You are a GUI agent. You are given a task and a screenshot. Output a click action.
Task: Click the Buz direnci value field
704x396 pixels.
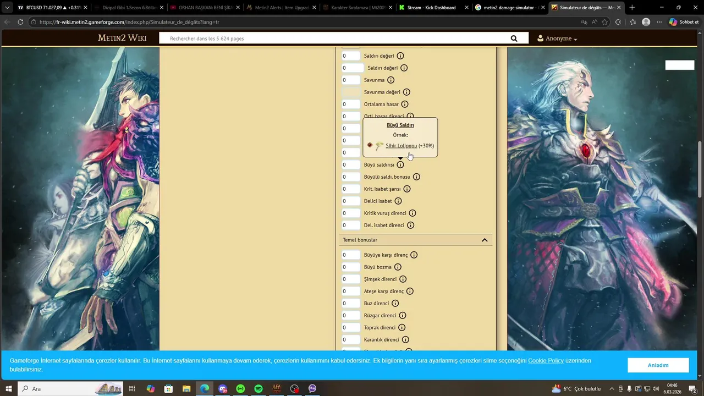351,304
